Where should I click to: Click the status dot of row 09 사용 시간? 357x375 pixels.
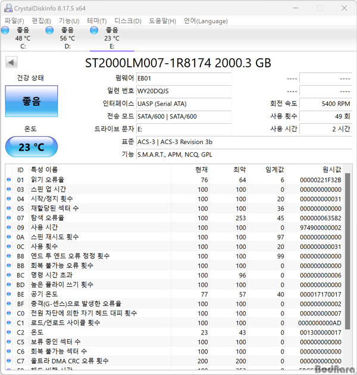[9, 227]
